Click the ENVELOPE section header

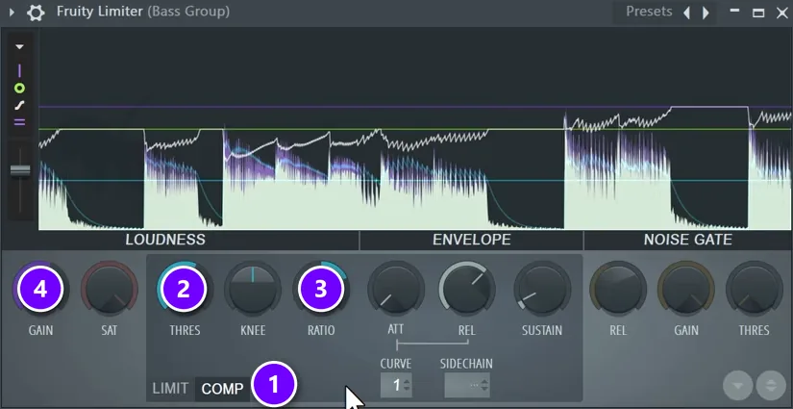point(471,240)
